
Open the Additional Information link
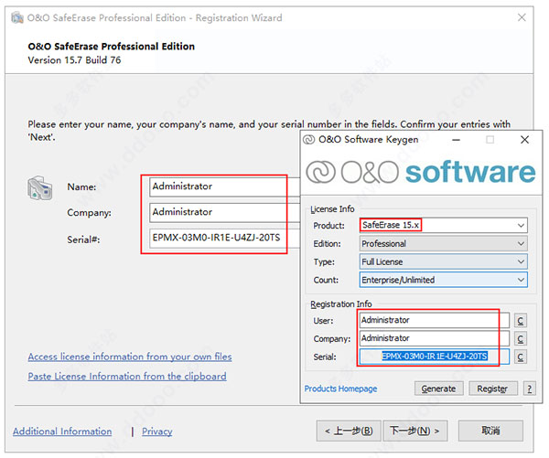point(62,431)
